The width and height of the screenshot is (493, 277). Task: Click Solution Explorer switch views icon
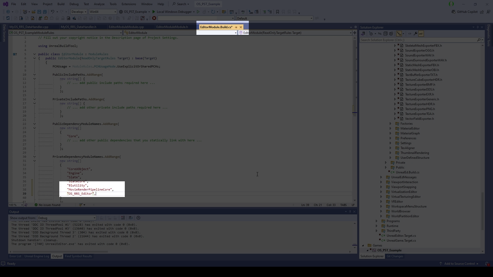[363, 34]
